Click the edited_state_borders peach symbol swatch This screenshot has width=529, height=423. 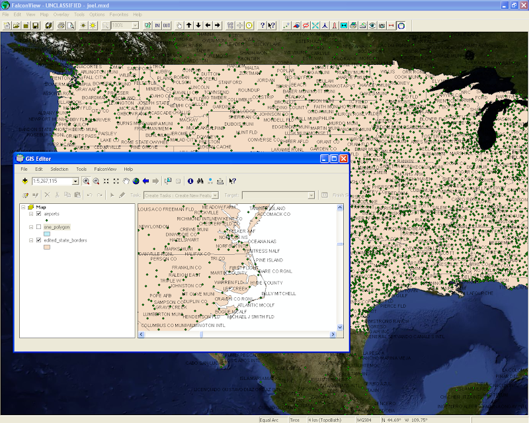click(47, 247)
